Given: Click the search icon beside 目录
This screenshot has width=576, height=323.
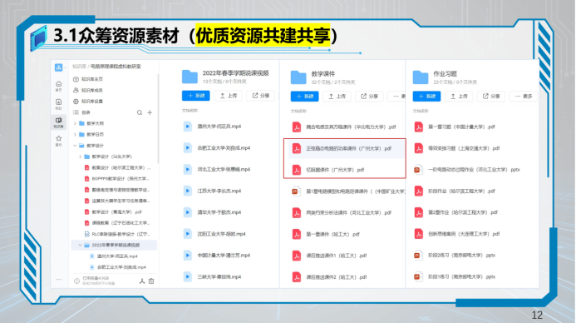Looking at the screenshot, I should coord(140,112).
